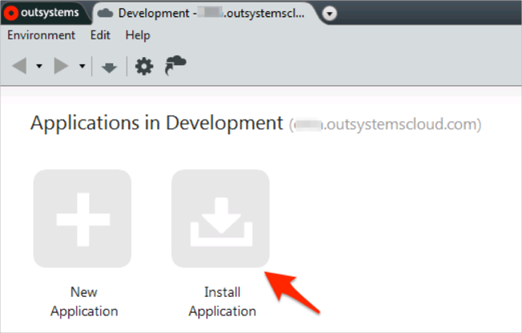
Task: Open the Help menu
Action: 138,35
